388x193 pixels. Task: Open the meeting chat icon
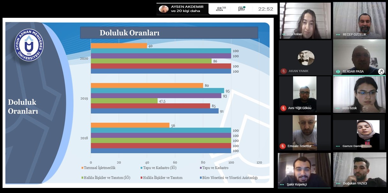click(241, 9)
